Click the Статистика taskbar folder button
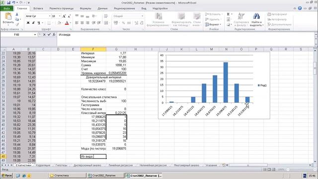This screenshot has height=179, width=318. 67,176
